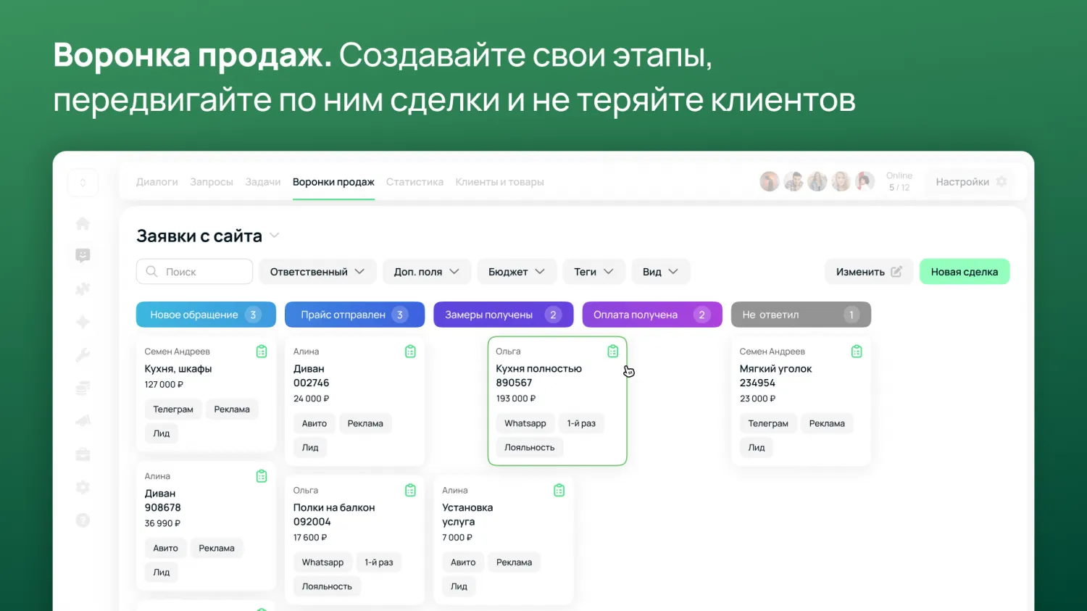
Task: Open the puzzle piece integrations icon
Action: click(x=83, y=289)
